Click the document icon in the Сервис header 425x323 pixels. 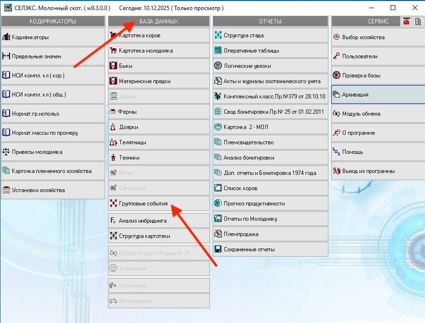418,21
